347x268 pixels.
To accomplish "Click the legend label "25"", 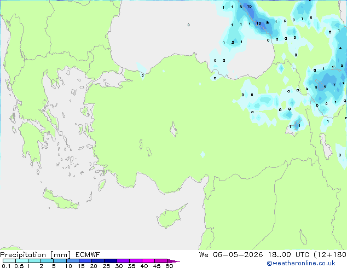I will 106,266.
